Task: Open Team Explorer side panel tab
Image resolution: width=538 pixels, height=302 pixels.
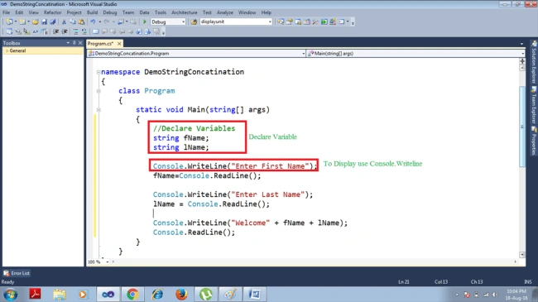Action: [534, 105]
